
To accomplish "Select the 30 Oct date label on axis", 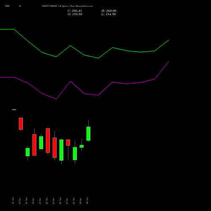I will pyautogui.click(x=87, y=201).
